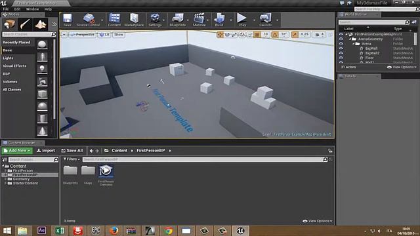
Task: Toggle the sources panel icon left of Search Folders
Action: tap(5, 160)
